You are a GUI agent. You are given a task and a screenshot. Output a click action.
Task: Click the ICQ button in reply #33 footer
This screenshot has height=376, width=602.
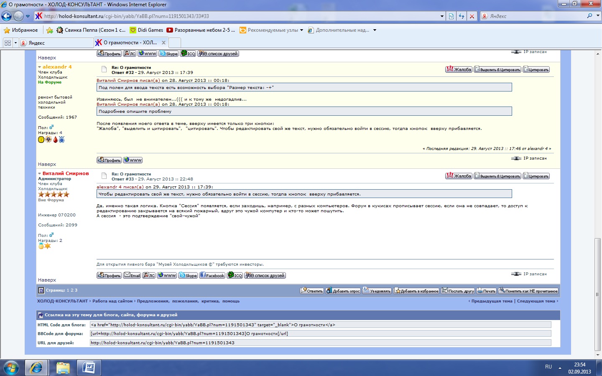(x=235, y=275)
